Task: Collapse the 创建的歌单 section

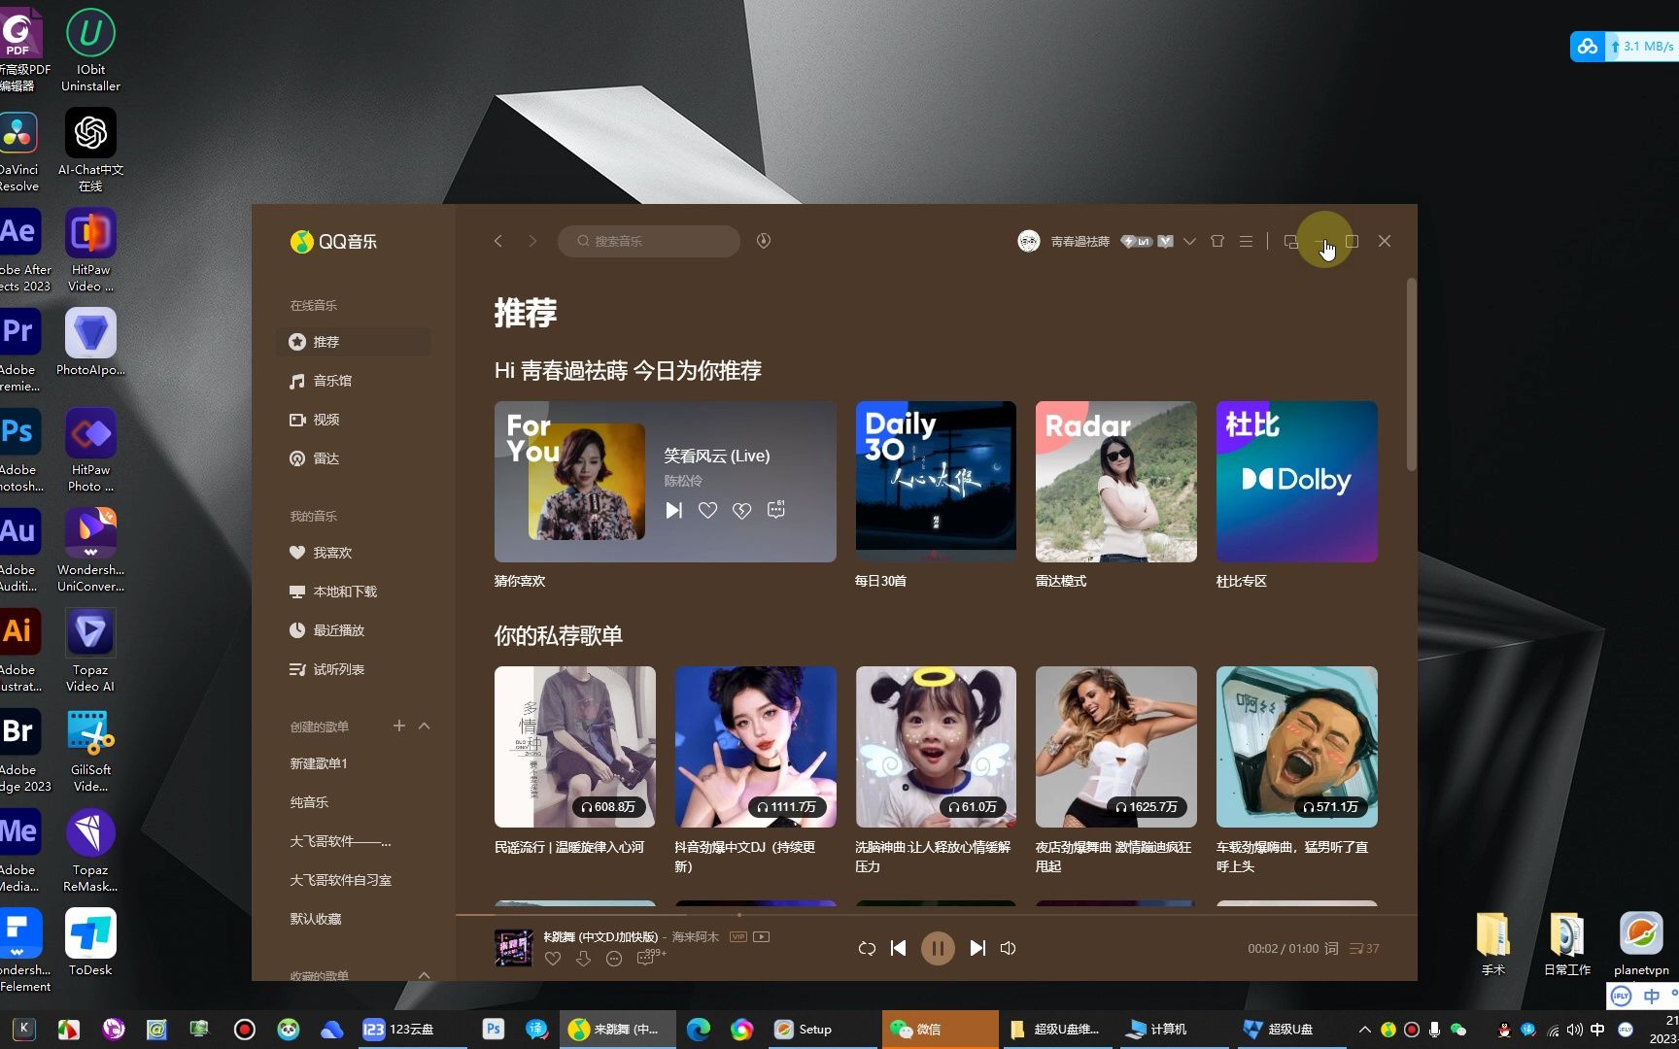Action: point(425,726)
